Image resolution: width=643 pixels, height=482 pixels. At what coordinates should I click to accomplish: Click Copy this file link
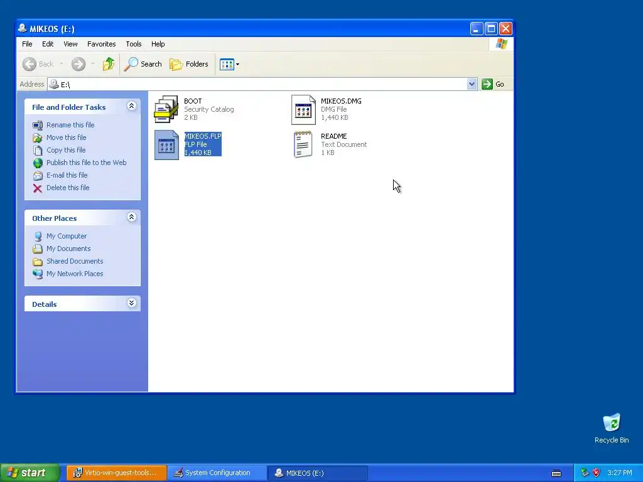coord(65,150)
